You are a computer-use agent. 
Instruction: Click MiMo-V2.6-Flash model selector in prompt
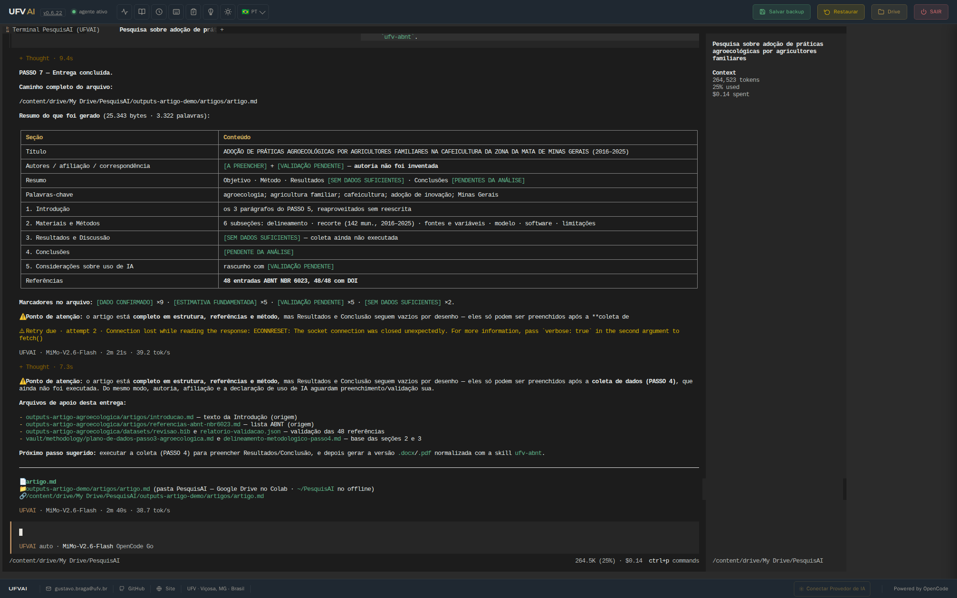88,546
